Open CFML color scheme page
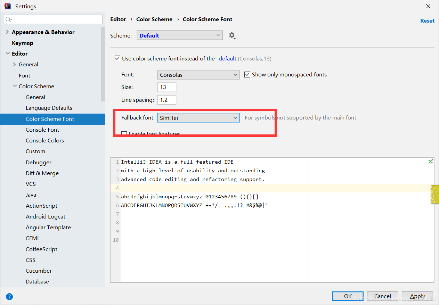439x305 pixels. pos(33,238)
